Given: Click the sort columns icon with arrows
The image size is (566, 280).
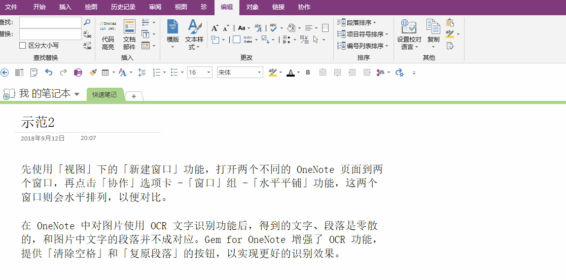Looking at the screenshot, I should (304, 40).
